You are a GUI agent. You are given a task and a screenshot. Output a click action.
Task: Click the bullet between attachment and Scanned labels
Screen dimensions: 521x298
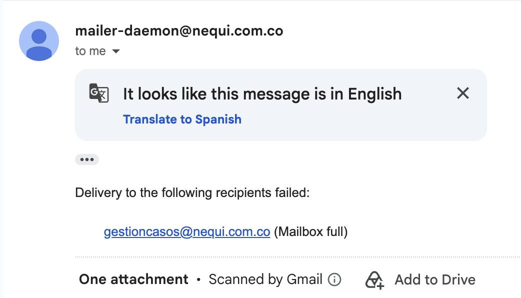198,279
